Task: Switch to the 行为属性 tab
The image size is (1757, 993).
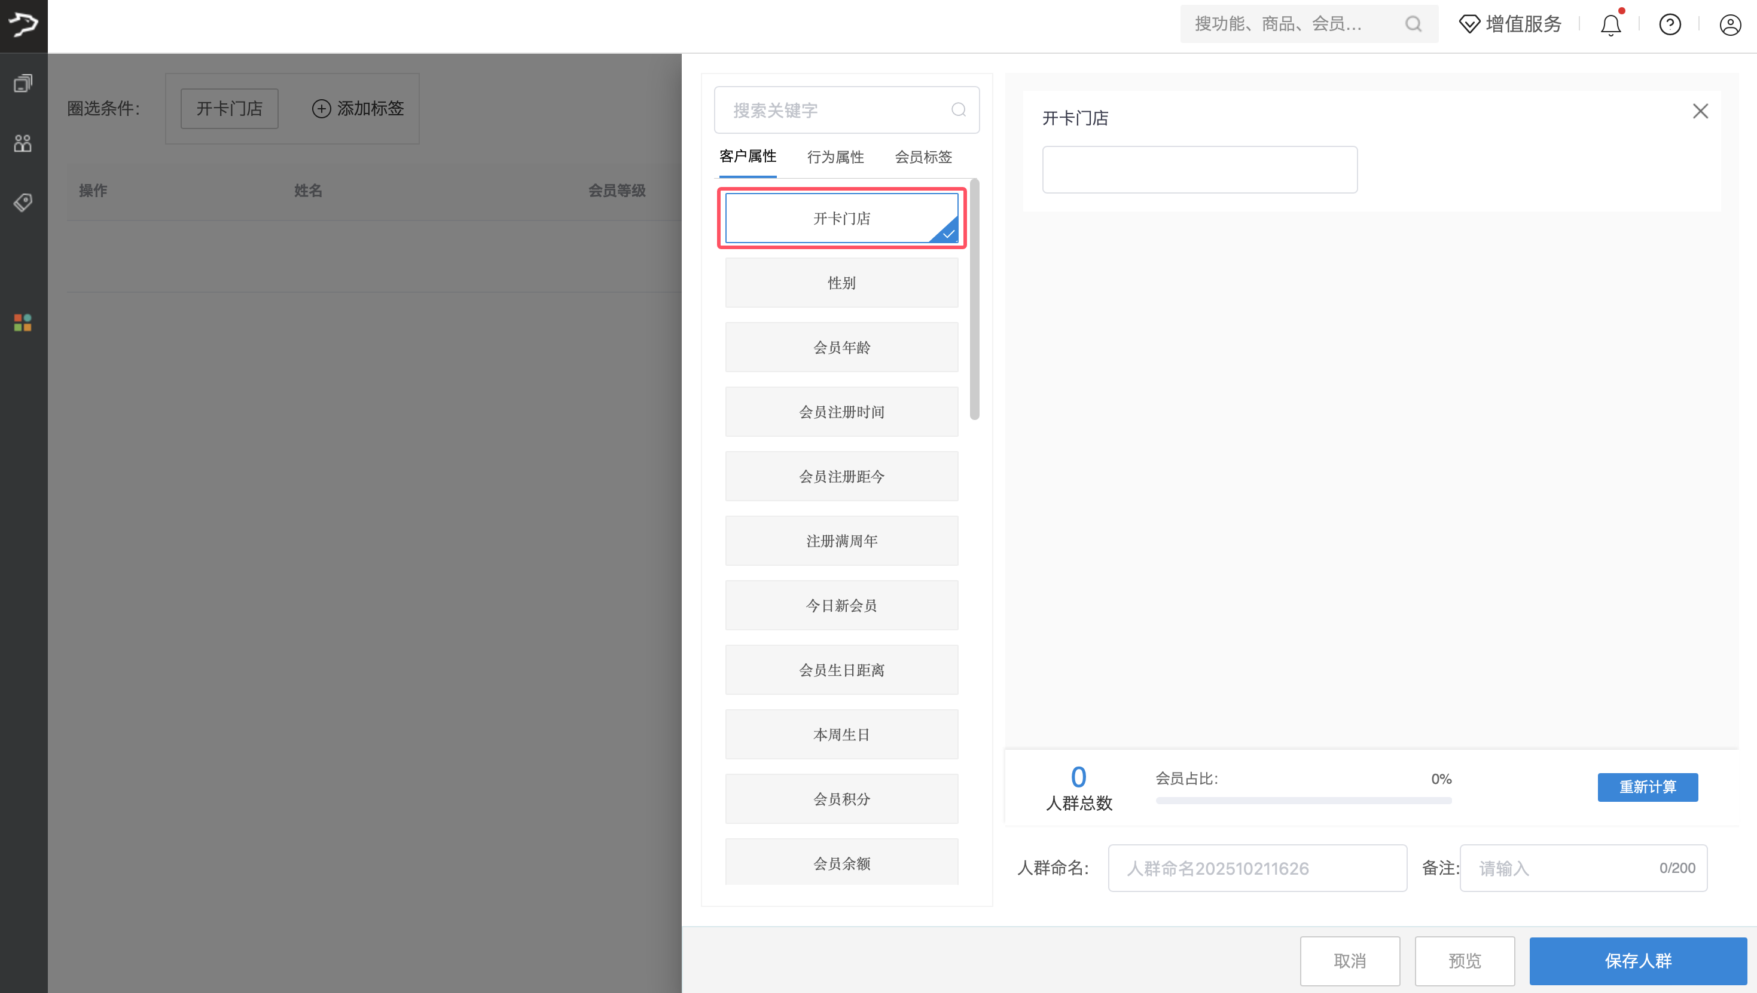Action: click(x=835, y=157)
